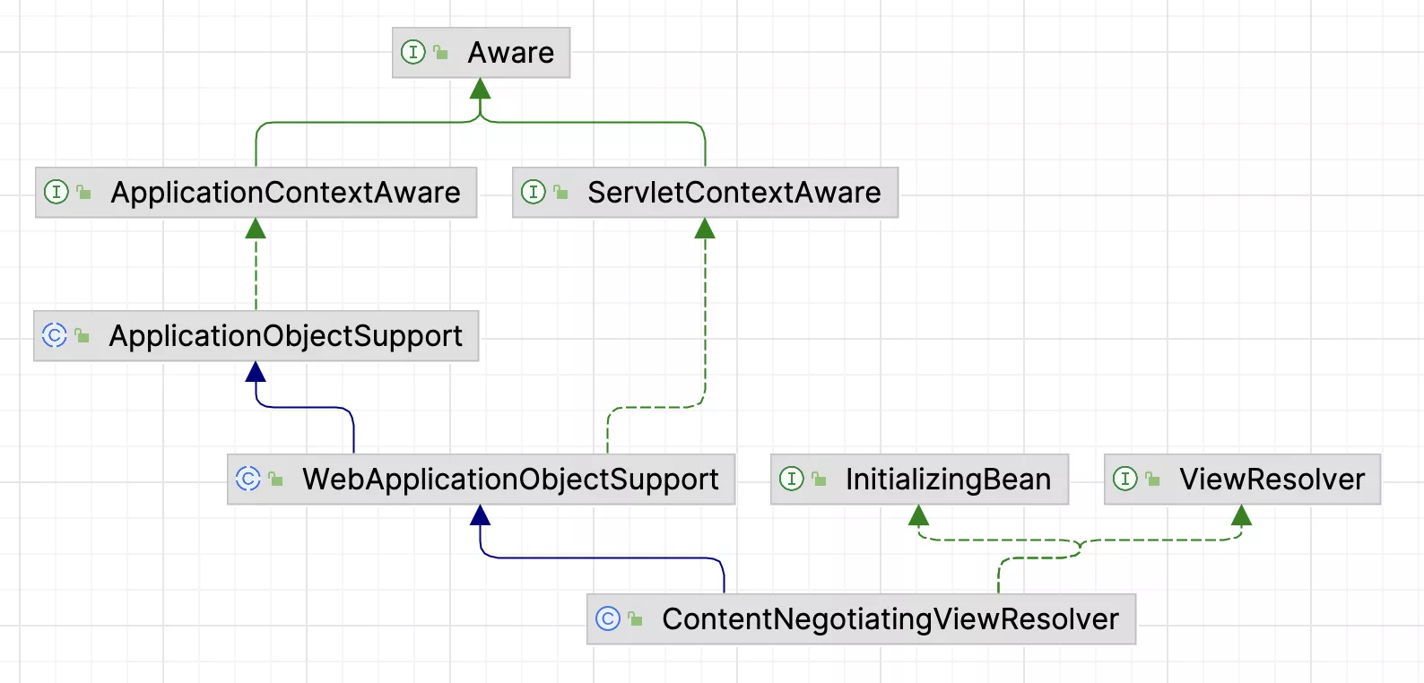Screen dimensions: 1424x683
Task: Select the ContentNegotiatingViewResolver label
Action: [x=890, y=619]
